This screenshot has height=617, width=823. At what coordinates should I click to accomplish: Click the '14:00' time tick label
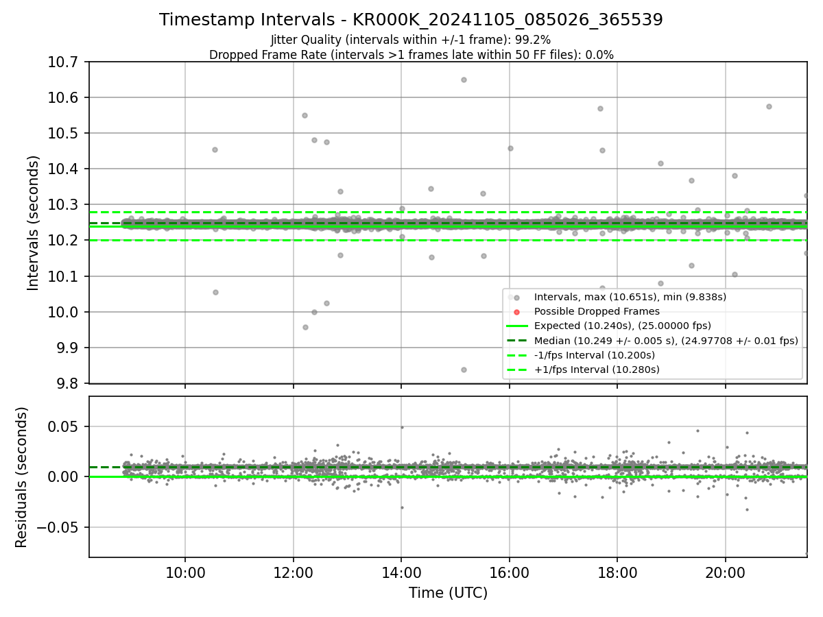(401, 572)
